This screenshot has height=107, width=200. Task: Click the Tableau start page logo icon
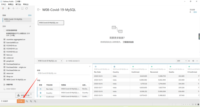pyautogui.click(x=3, y=8)
